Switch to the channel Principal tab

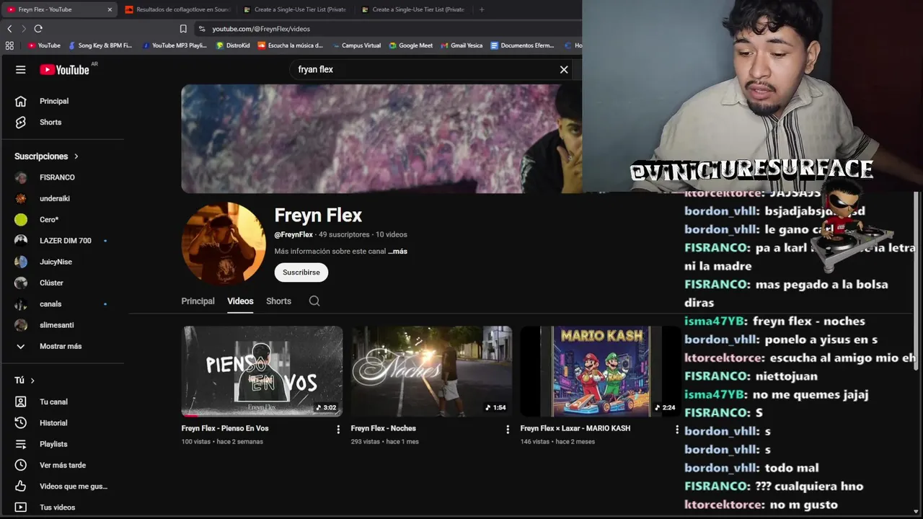pos(198,301)
